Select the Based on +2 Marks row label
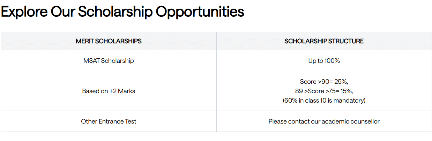This screenshot has width=432, height=141. click(109, 91)
